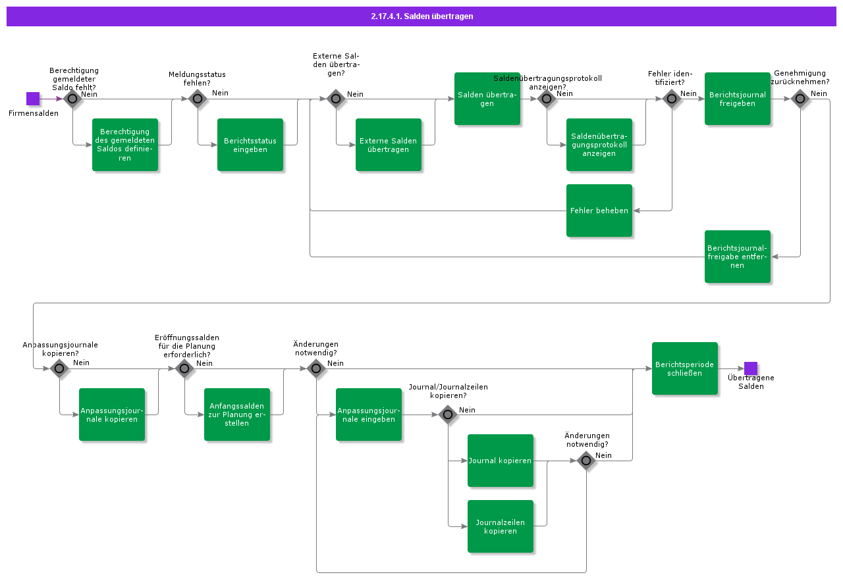The height and width of the screenshot is (579, 843).
Task: Select the 'Journalzeilen kopieren' task box
Action: point(501,526)
